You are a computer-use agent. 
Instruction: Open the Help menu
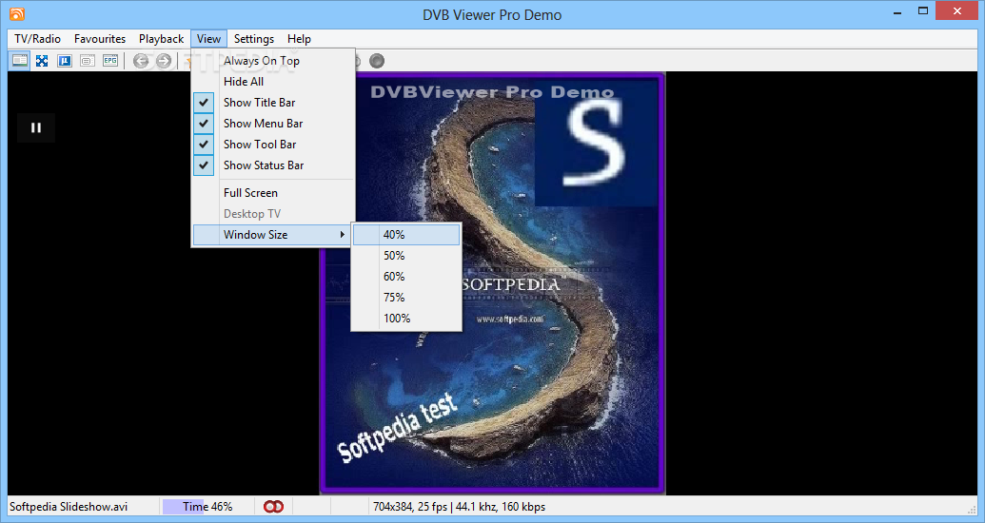[x=299, y=39]
